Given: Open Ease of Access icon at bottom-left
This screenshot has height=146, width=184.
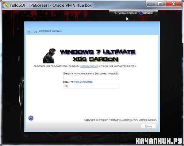Looking at the screenshot, I should point(31,118).
